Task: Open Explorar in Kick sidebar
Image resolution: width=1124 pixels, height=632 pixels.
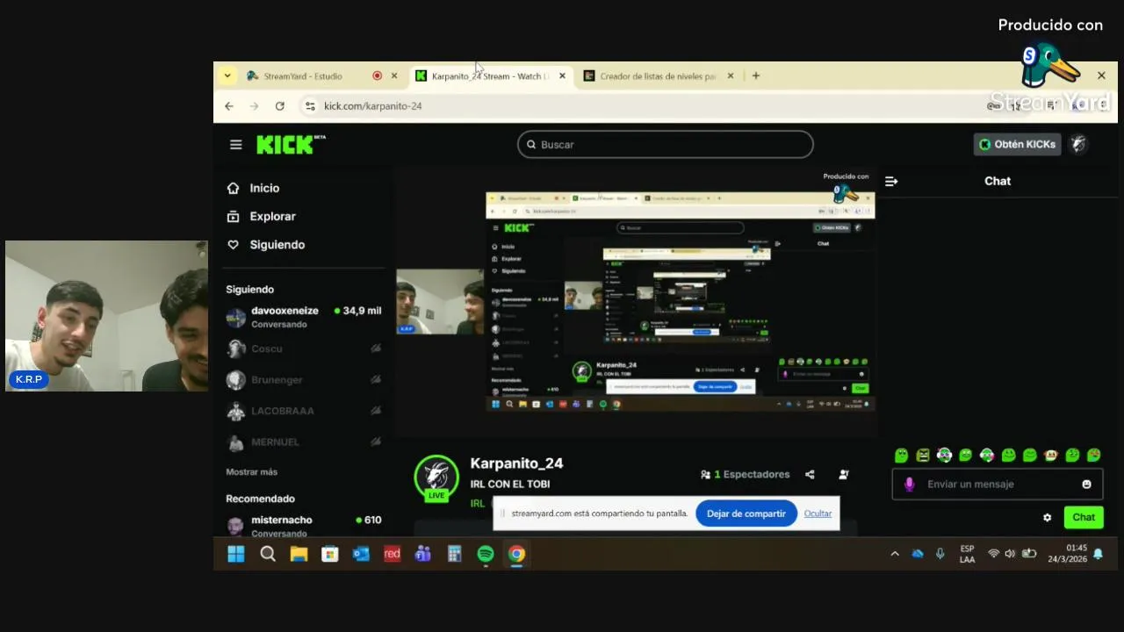Action: [x=261, y=216]
